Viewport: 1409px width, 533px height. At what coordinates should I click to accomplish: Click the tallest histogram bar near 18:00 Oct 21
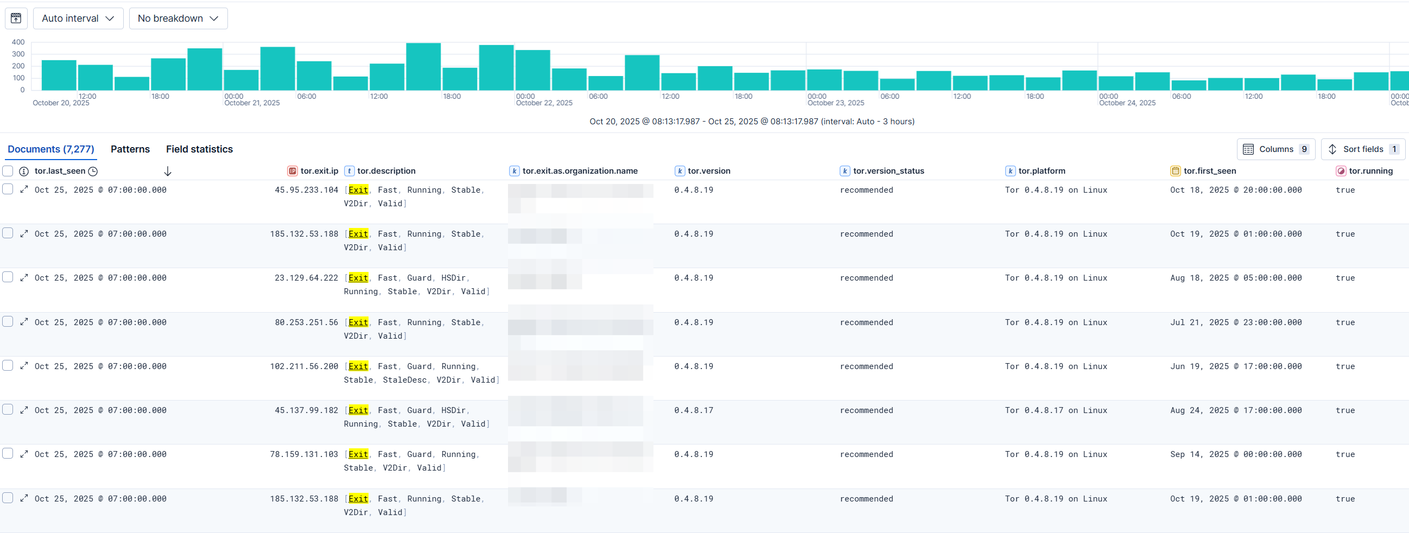click(x=423, y=66)
